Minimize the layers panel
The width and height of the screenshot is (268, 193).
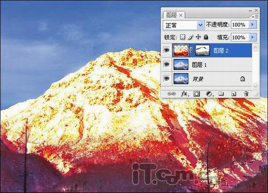pyautogui.click(x=250, y=11)
